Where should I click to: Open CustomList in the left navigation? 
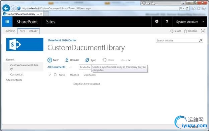(x=17, y=75)
